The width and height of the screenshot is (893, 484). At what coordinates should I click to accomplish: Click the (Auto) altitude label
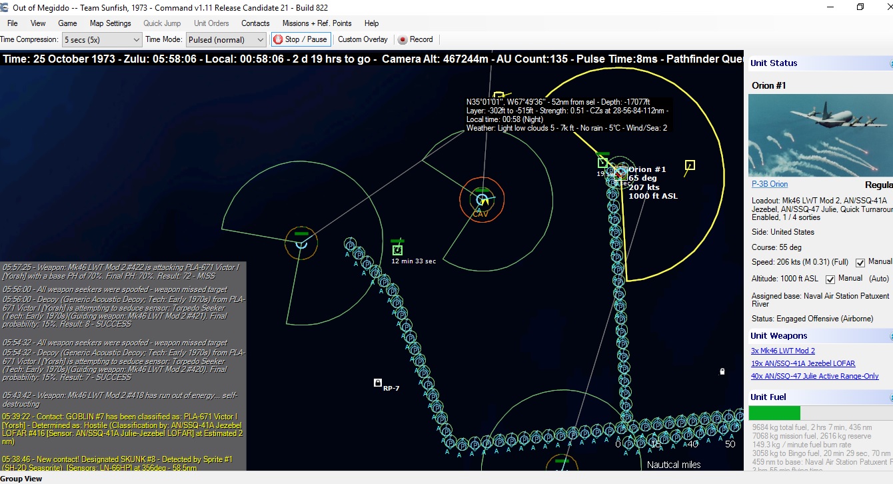coord(880,278)
